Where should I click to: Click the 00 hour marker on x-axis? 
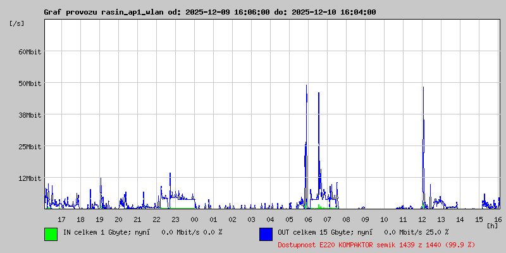click(194, 219)
